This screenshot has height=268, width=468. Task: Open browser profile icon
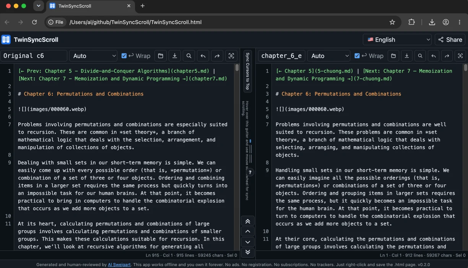click(x=446, y=22)
